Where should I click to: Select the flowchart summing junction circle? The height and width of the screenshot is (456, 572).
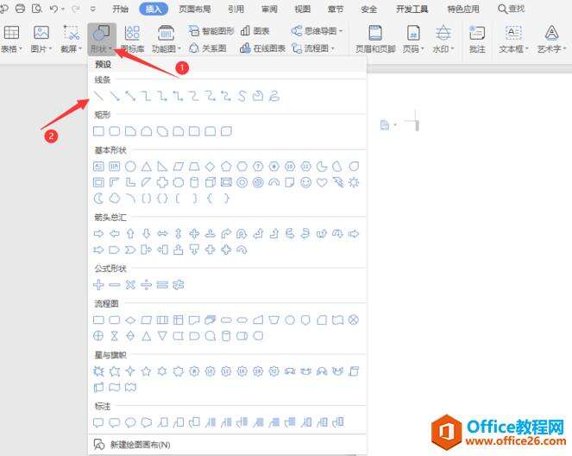point(354,320)
